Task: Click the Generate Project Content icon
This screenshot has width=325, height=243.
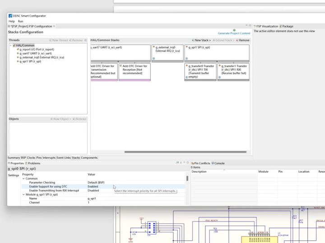Action: click(x=234, y=30)
